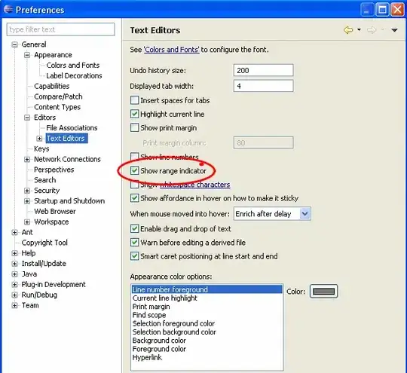
Task: Select Print margin color option
Action: click(x=207, y=307)
